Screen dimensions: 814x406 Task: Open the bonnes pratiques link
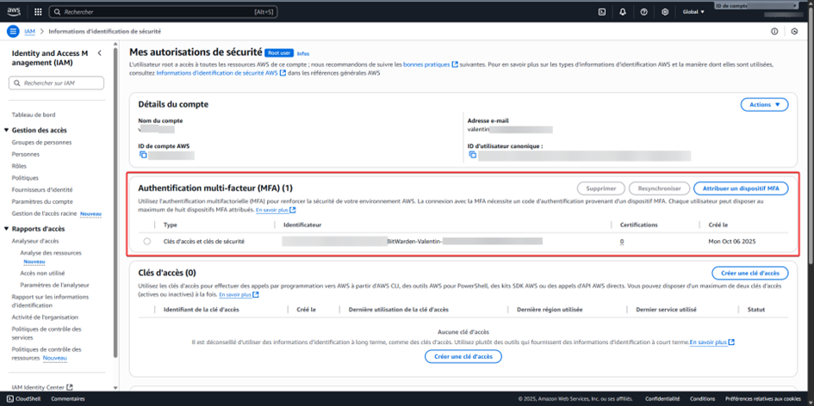(426, 65)
